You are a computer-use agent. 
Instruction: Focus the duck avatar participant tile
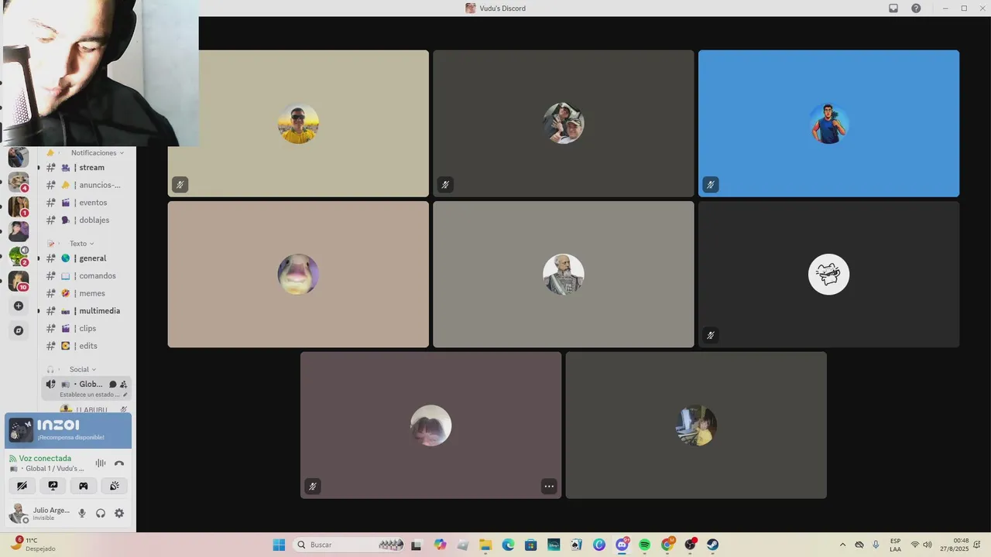click(x=298, y=275)
